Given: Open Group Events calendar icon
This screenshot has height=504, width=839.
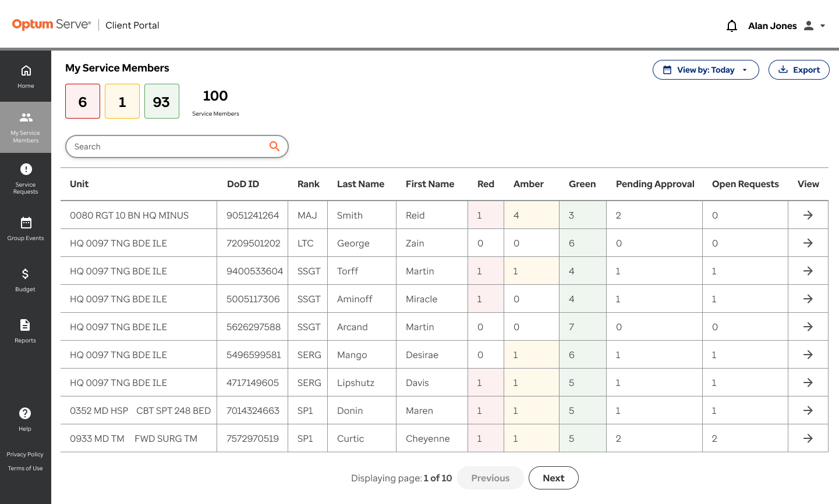Looking at the screenshot, I should pyautogui.click(x=26, y=223).
